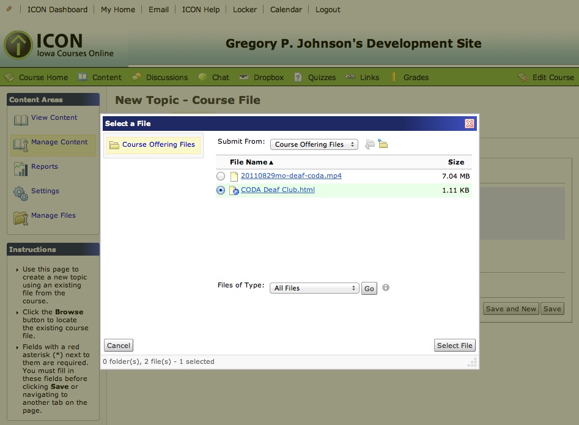Click the upload folder icon beside Submit From
Screen dimensions: 579x425
[x=371, y=144]
